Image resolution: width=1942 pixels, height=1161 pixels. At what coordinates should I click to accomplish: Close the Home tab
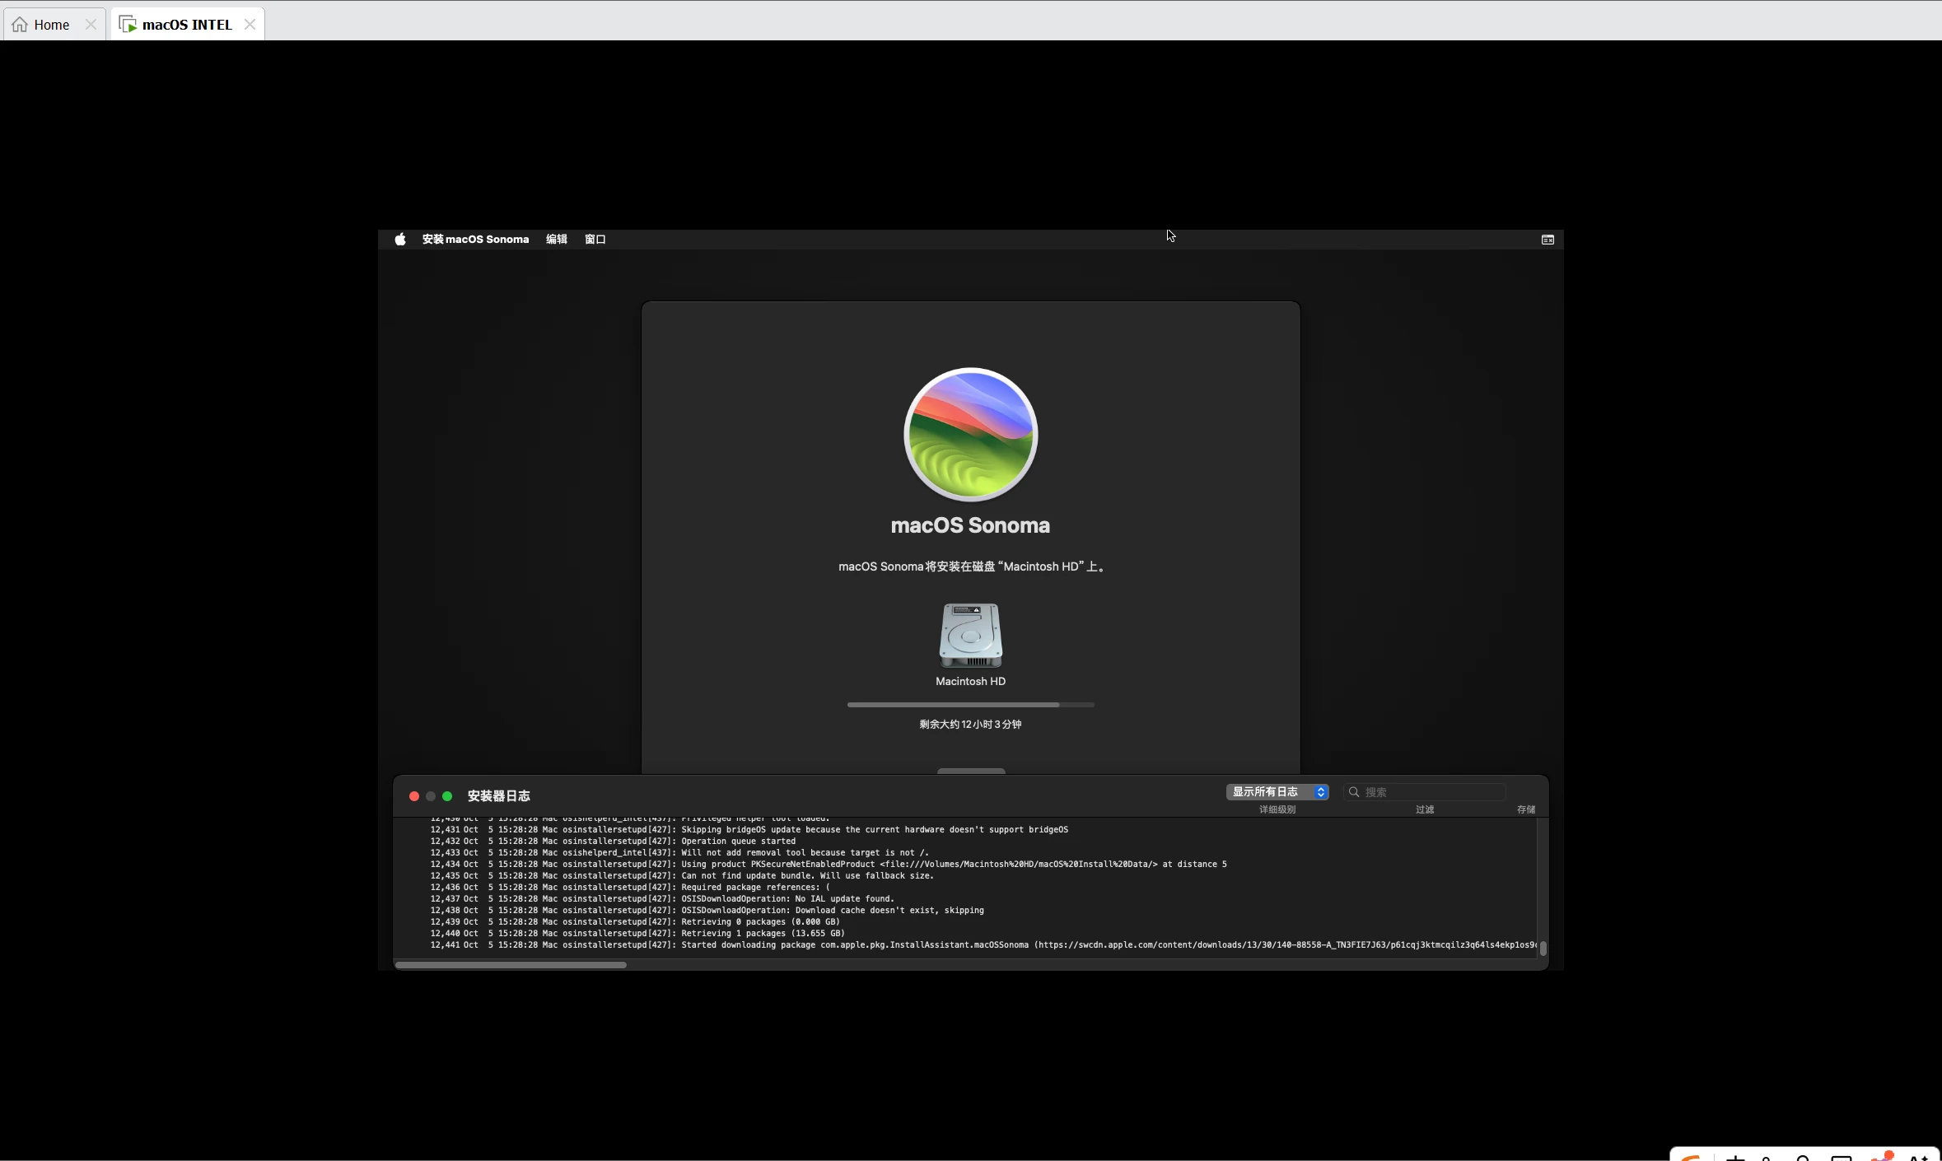(91, 25)
